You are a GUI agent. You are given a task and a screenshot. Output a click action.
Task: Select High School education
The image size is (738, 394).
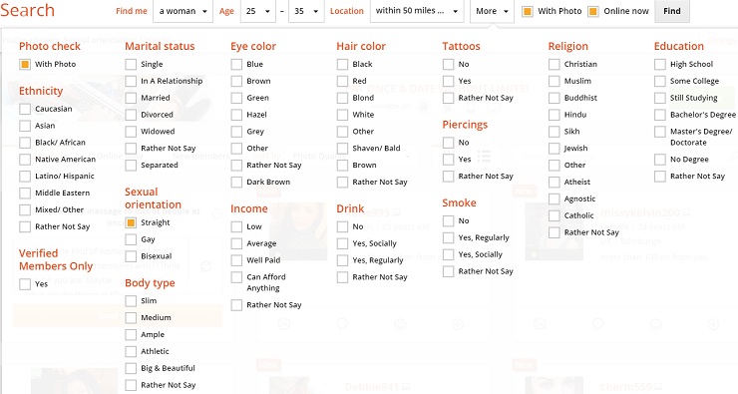click(x=660, y=64)
